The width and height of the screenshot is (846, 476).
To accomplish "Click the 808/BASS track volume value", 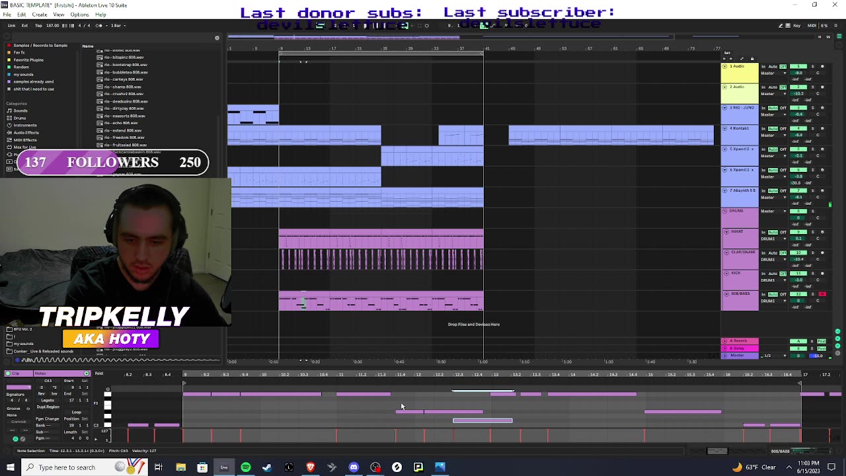I will [798, 300].
